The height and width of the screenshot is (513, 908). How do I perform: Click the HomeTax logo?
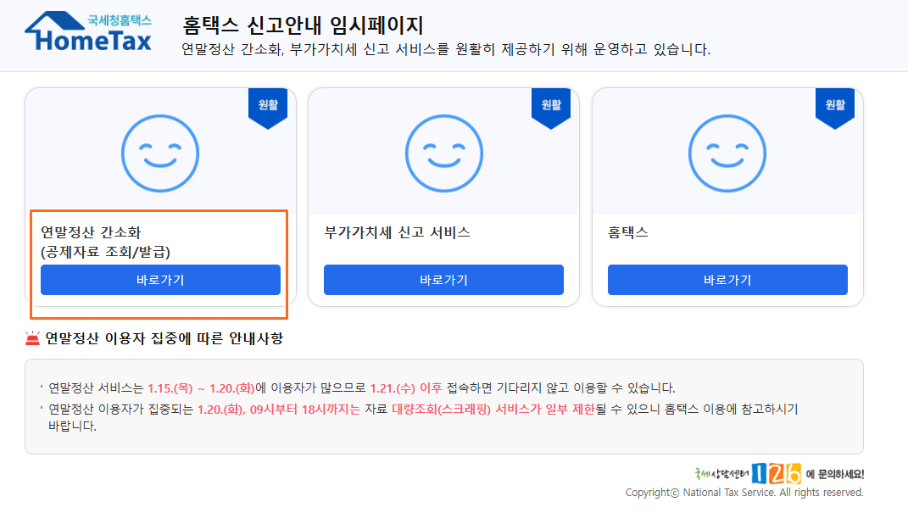pos(89,31)
